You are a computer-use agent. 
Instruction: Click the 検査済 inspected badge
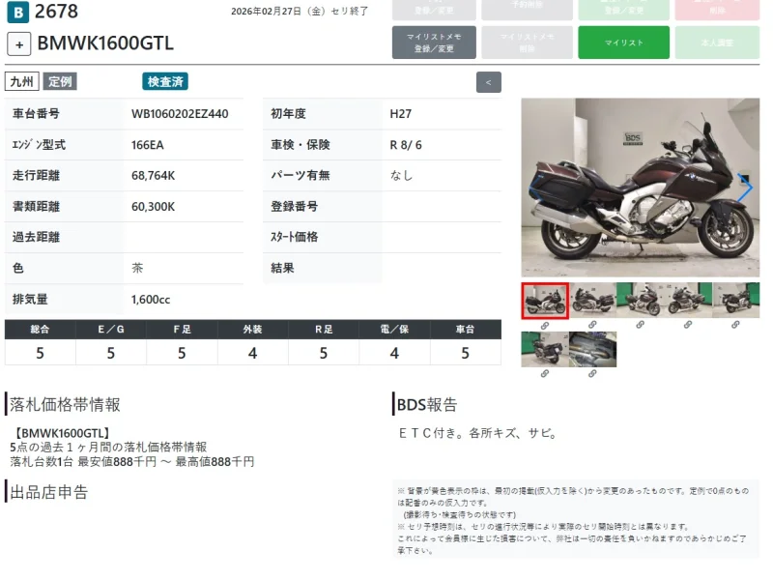tap(165, 81)
